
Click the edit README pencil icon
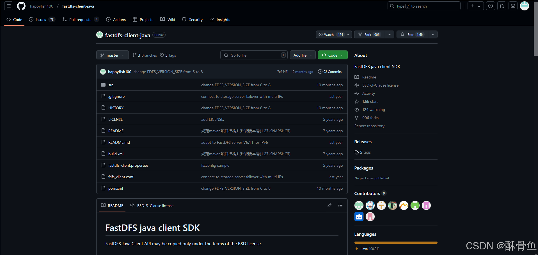(x=329, y=206)
